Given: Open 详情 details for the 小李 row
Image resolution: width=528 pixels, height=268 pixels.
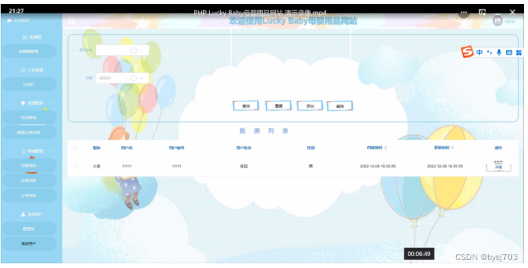Looking at the screenshot, I should 499,167.
